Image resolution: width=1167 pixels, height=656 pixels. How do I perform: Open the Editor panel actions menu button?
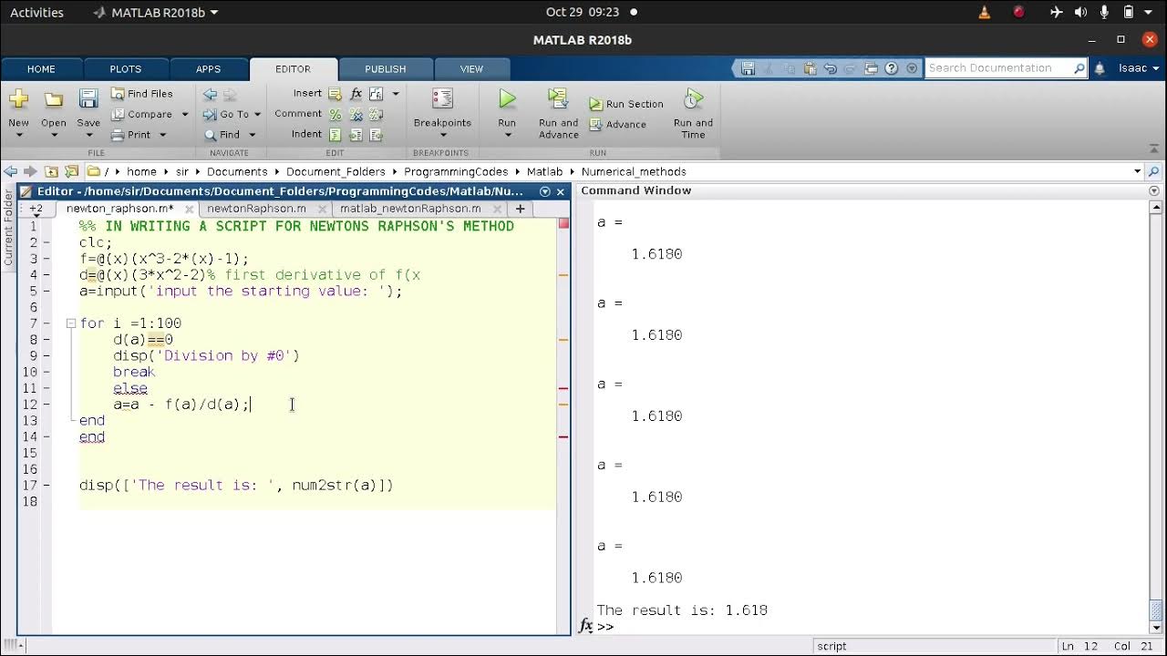(545, 191)
